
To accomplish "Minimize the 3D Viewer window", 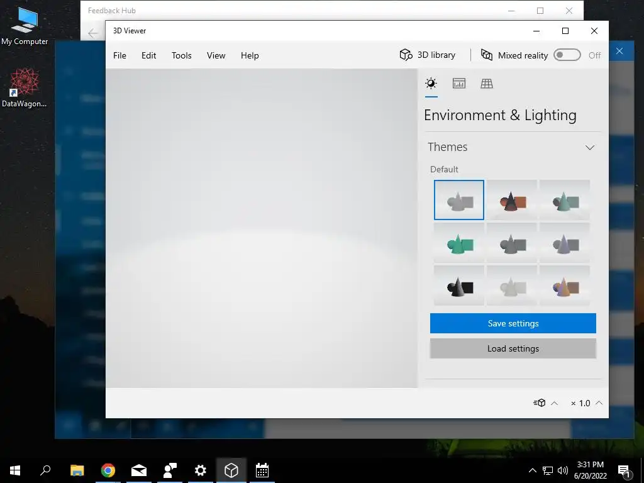I will 536,31.
